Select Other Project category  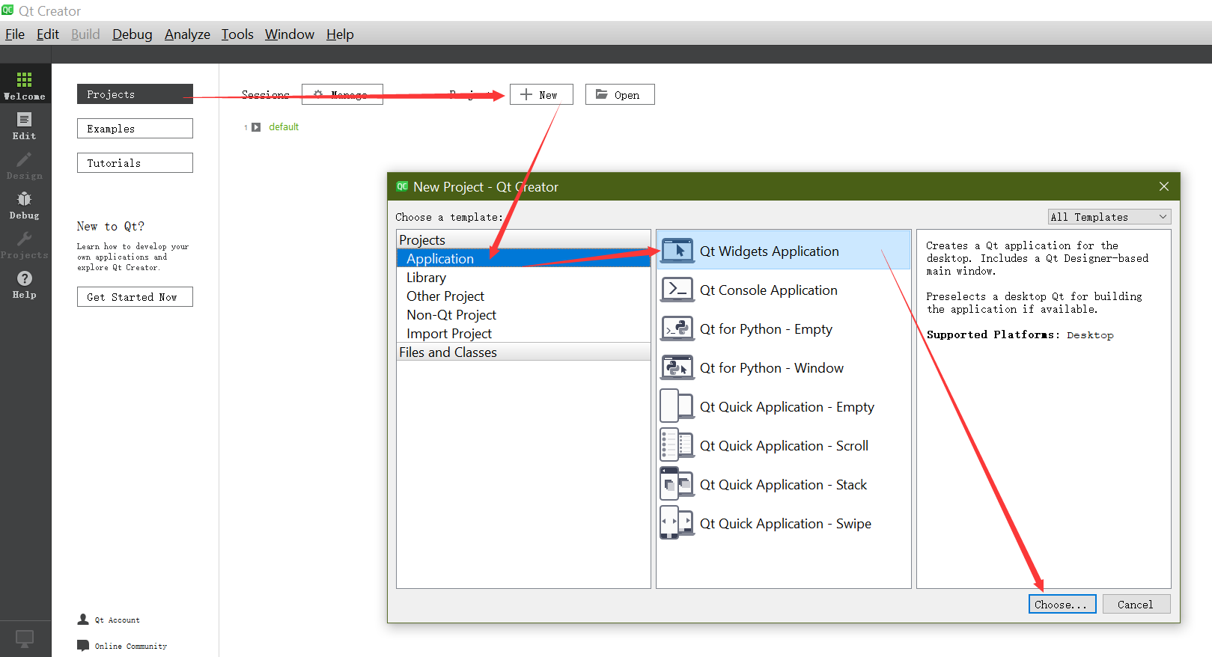[523, 296]
